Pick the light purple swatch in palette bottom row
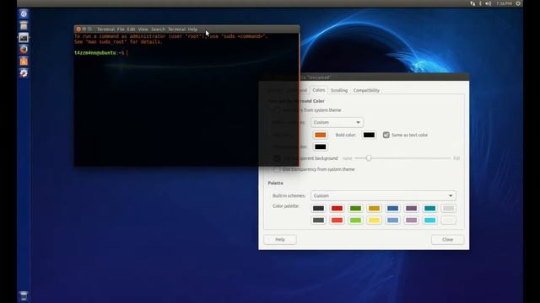540x303 pixels. click(411, 221)
